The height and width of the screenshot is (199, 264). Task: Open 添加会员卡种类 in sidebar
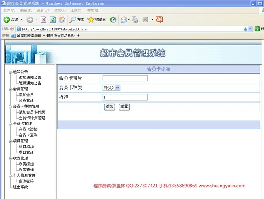pyautogui.click(x=32, y=112)
